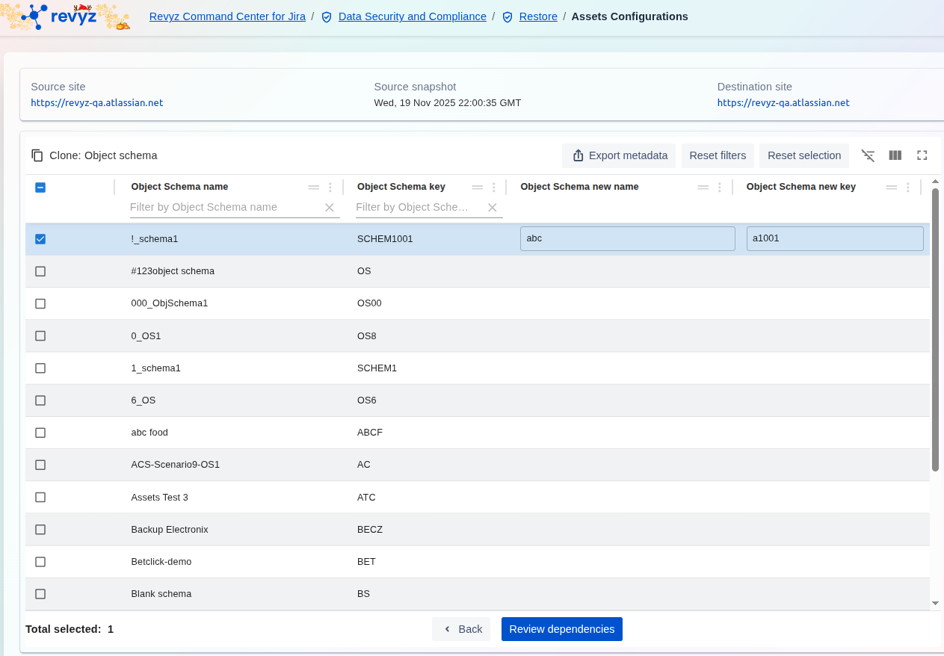Click the Revyz logo
Image resolution: width=944 pixels, height=656 pixels.
point(66,16)
